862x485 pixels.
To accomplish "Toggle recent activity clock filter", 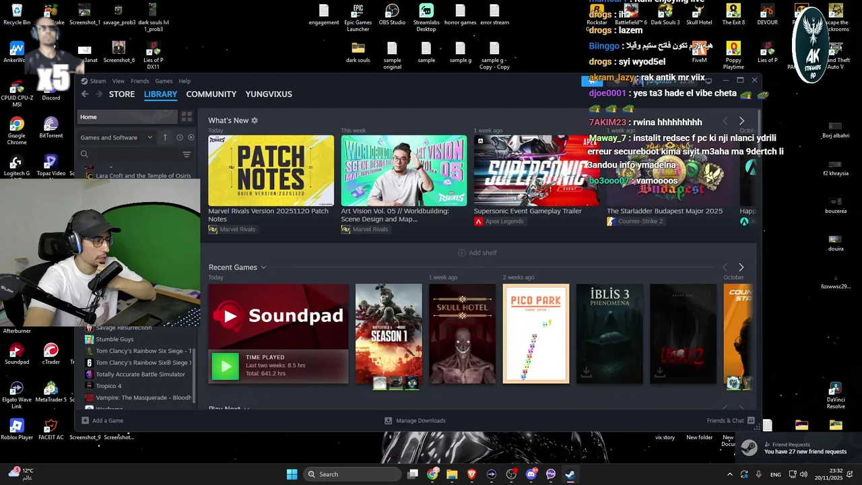I will [180, 137].
